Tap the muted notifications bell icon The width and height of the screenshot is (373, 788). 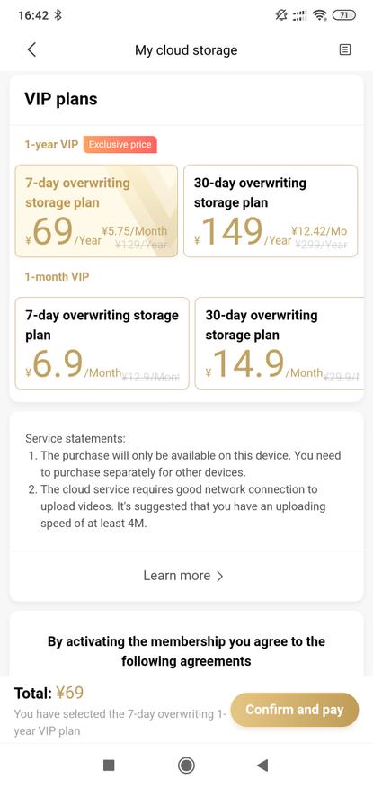point(281,15)
